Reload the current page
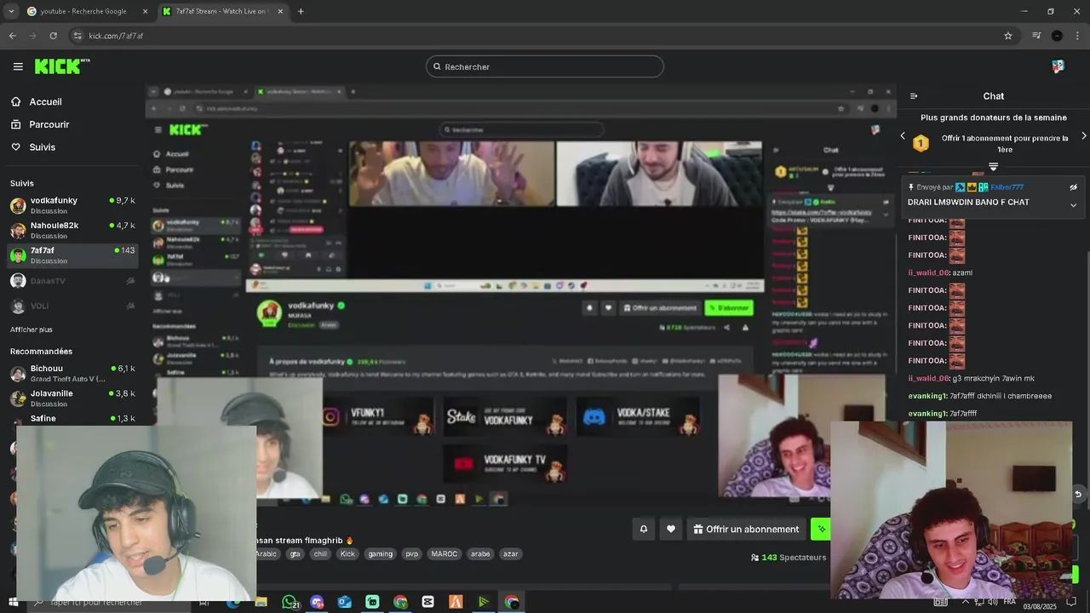This screenshot has width=1090, height=613. tap(53, 36)
